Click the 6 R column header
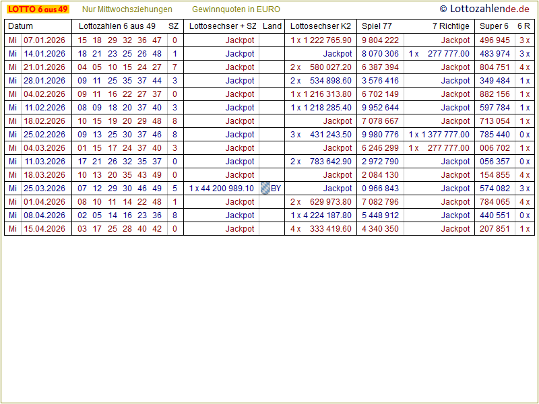The width and height of the screenshot is (539, 404). 524,26
